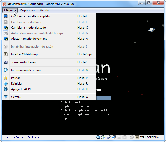Viewport: 166px width, 142px height.
Task: Click the ACPI power icon
Action: coord(6,89)
